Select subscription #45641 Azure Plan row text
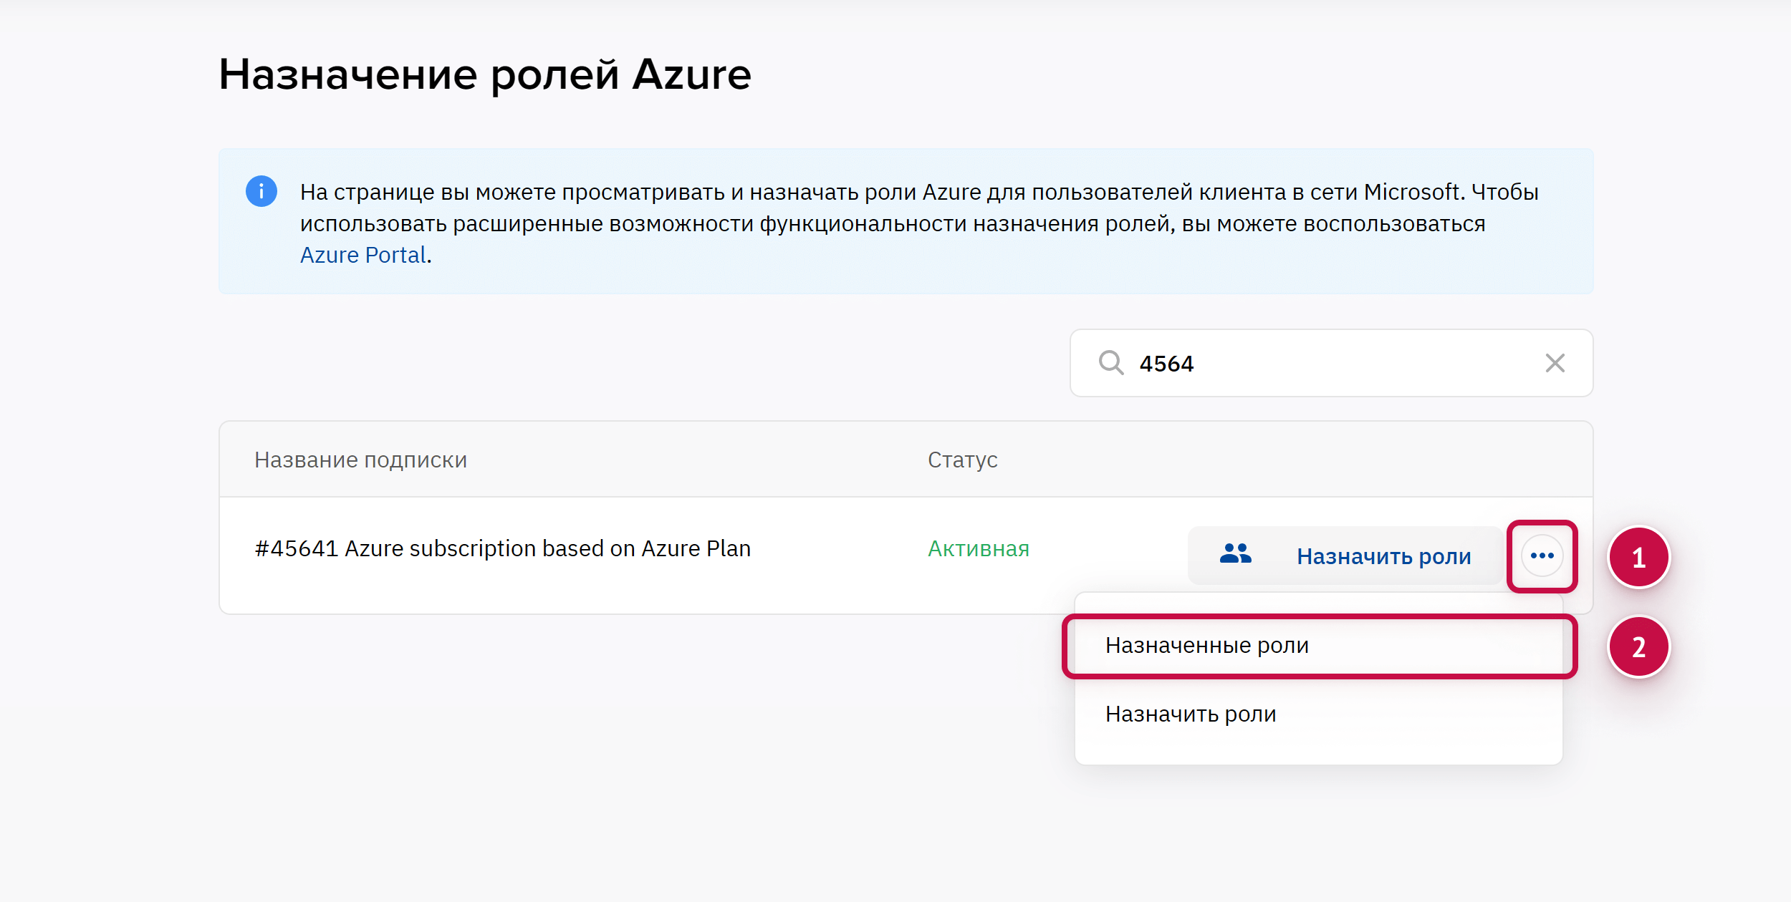Viewport: 1791px width, 902px height. point(502,548)
